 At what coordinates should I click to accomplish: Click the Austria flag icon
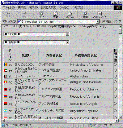6,117
